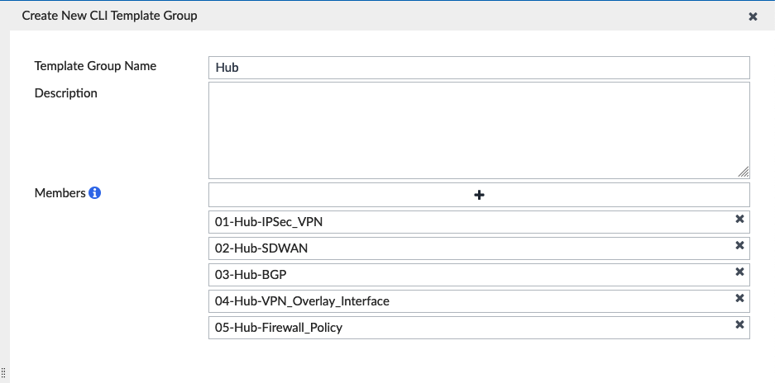Remove 01-Hub-IPSec_VPN member
Viewport: 775px width, 383px height.
point(740,220)
